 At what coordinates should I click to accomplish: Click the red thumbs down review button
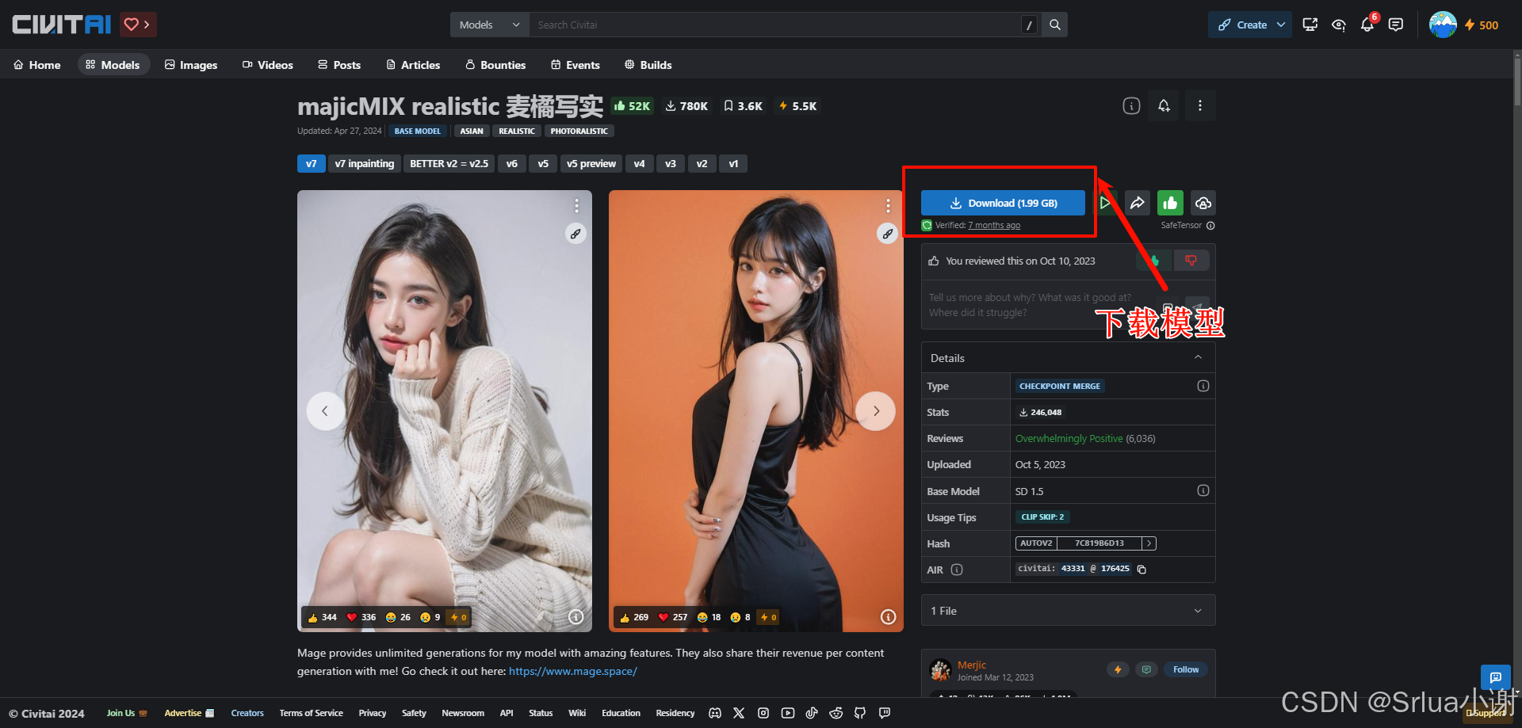tap(1191, 261)
